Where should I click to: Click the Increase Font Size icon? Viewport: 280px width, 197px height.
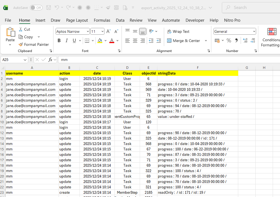click(108, 31)
